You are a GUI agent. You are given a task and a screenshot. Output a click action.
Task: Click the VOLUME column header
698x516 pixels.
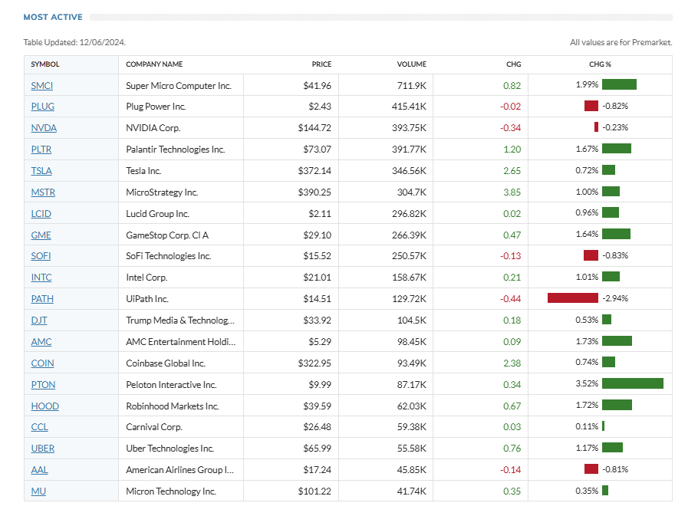coord(412,64)
